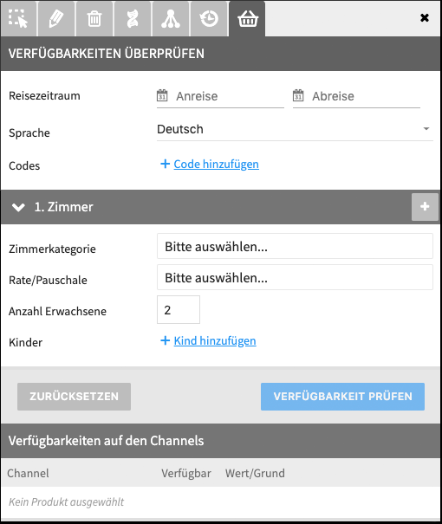442x524 pixels.
Task: Open the trash delete tab
Action: (94, 18)
